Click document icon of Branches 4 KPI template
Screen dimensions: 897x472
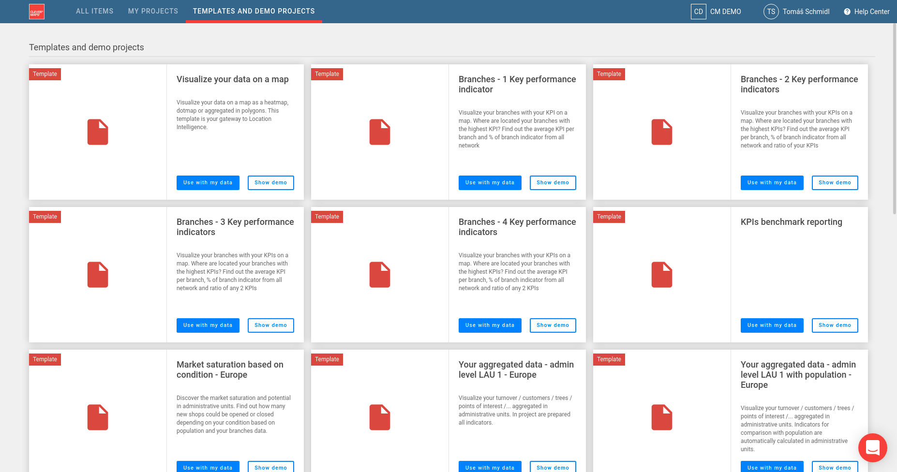[379, 275]
